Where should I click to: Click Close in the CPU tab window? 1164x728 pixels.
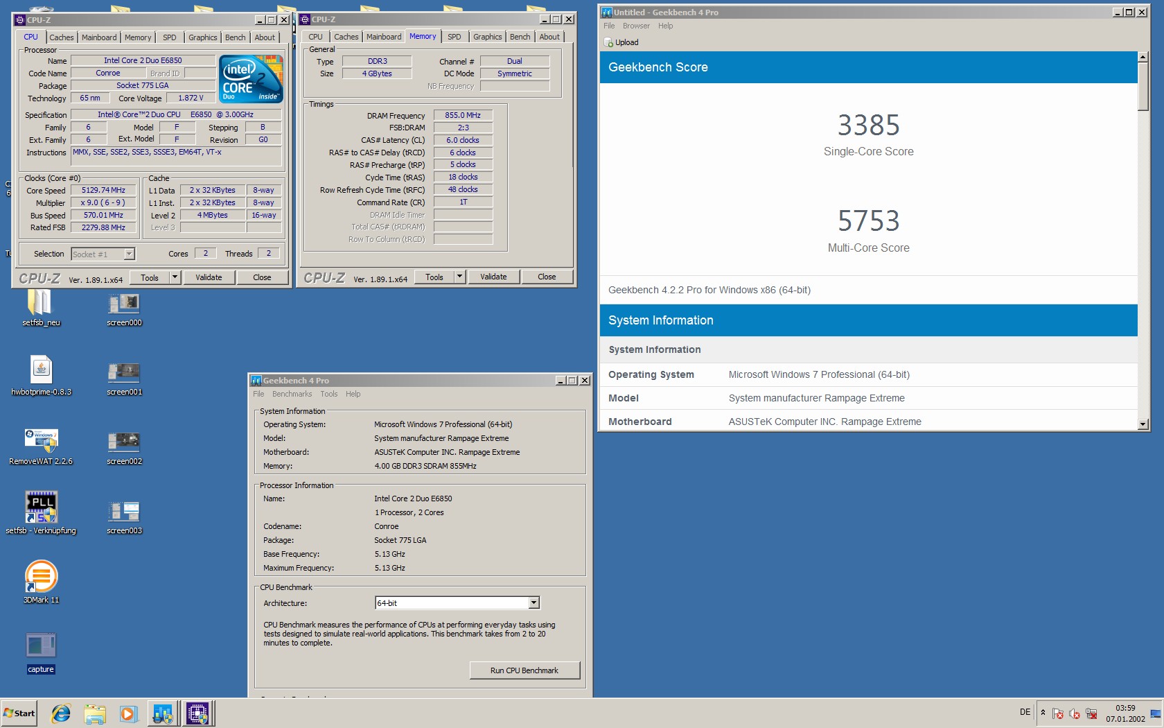tap(262, 277)
